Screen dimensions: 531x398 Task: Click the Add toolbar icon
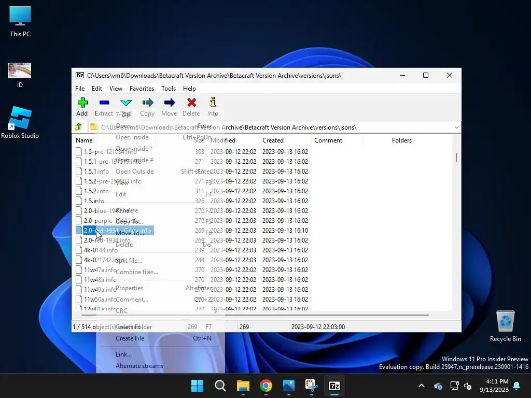(x=82, y=103)
